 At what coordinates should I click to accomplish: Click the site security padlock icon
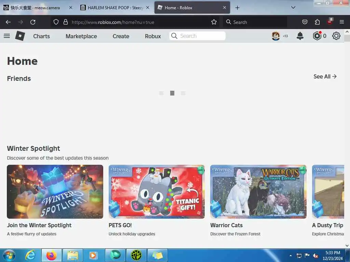click(65, 22)
